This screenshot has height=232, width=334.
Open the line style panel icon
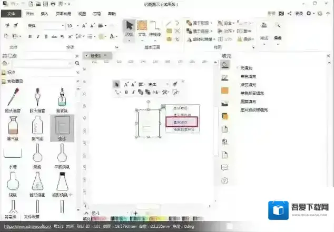coord(224,77)
